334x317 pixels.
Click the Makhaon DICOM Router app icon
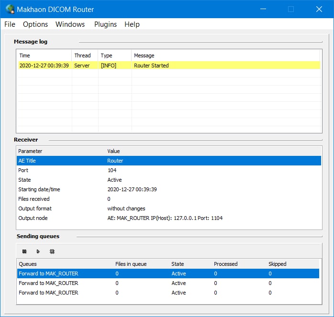coord(10,9)
